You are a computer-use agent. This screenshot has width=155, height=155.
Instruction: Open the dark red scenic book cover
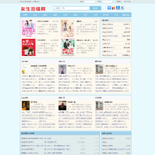(62, 105)
